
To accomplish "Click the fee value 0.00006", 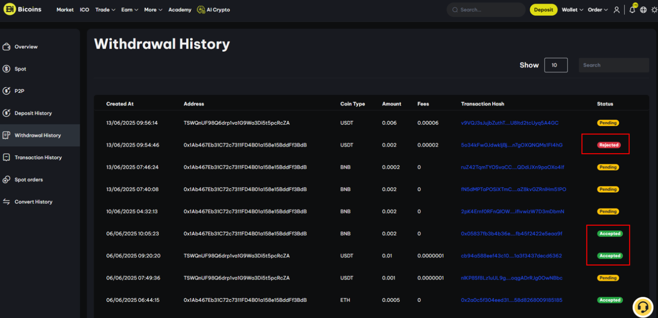I will (428, 123).
